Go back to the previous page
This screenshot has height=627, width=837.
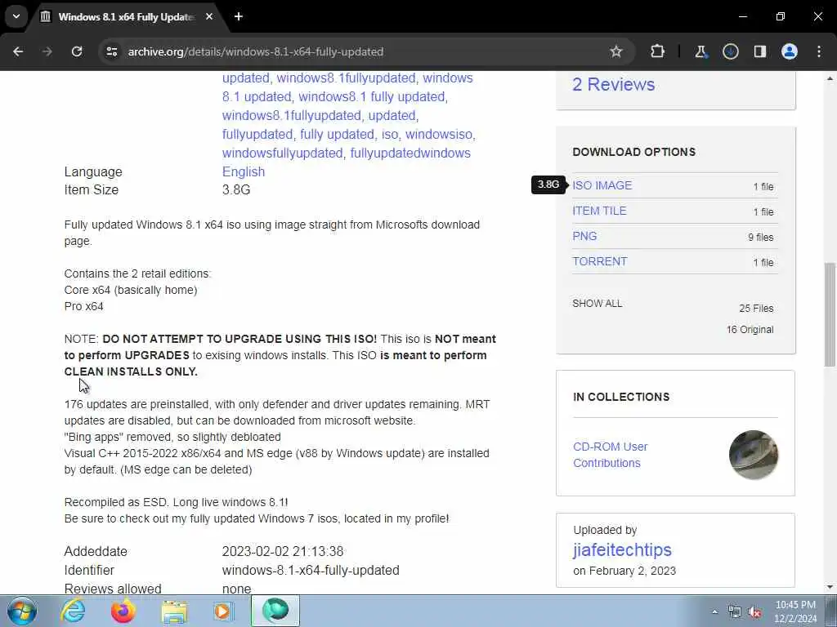(18, 51)
